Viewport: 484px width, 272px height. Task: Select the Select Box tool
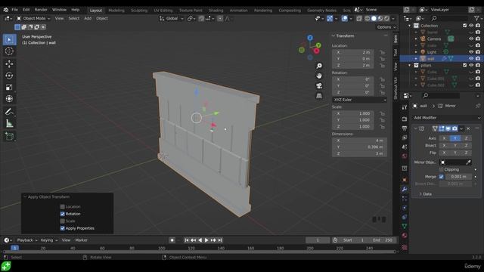click(9, 39)
